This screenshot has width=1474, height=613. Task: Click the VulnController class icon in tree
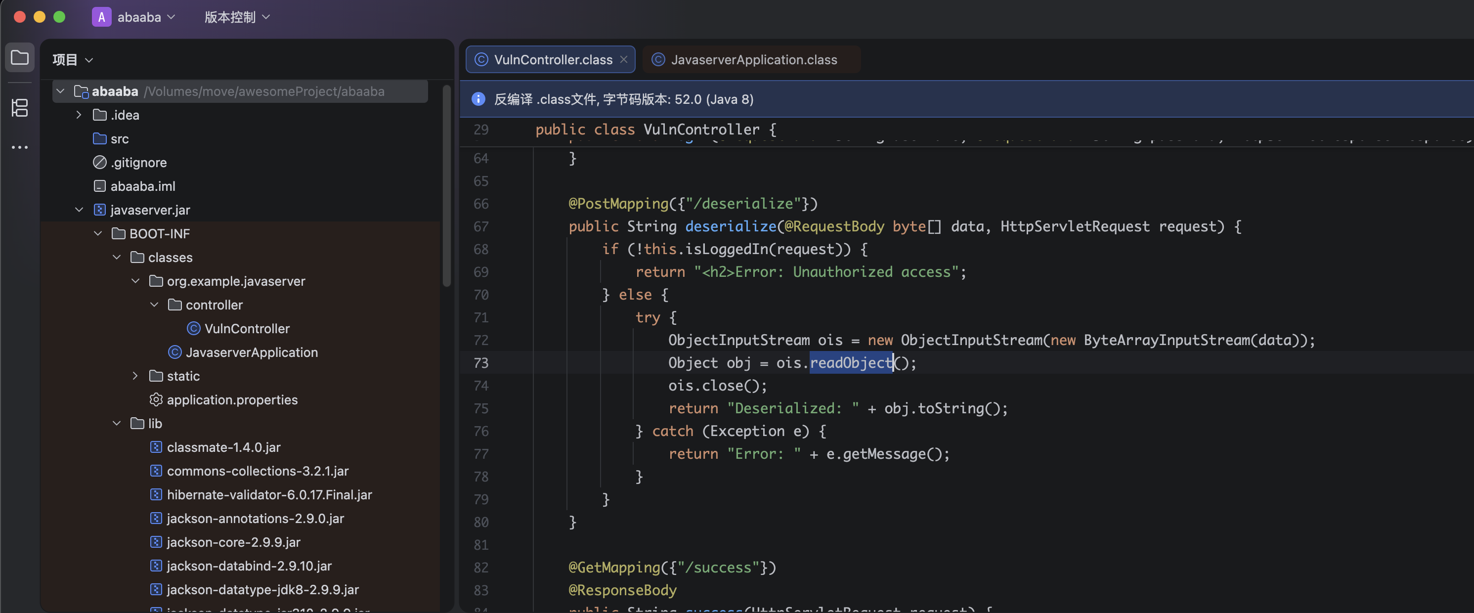coord(193,329)
